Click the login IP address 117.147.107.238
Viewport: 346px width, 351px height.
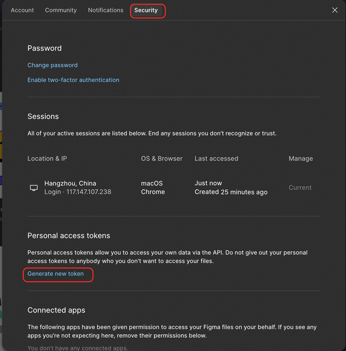coord(88,192)
